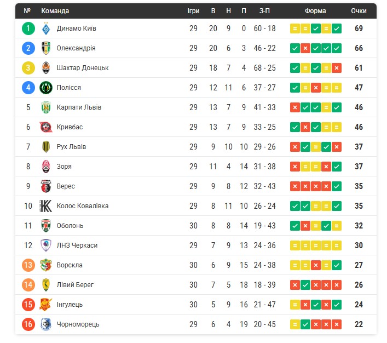Screen dimensions: 387x343
Task: Click the Форма column header
Action: click(315, 11)
